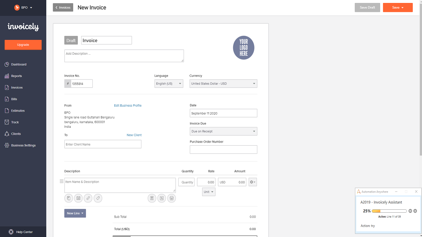
Task: Stop the Automation Anywhere bot with X icon
Action: pyautogui.click(x=415, y=211)
